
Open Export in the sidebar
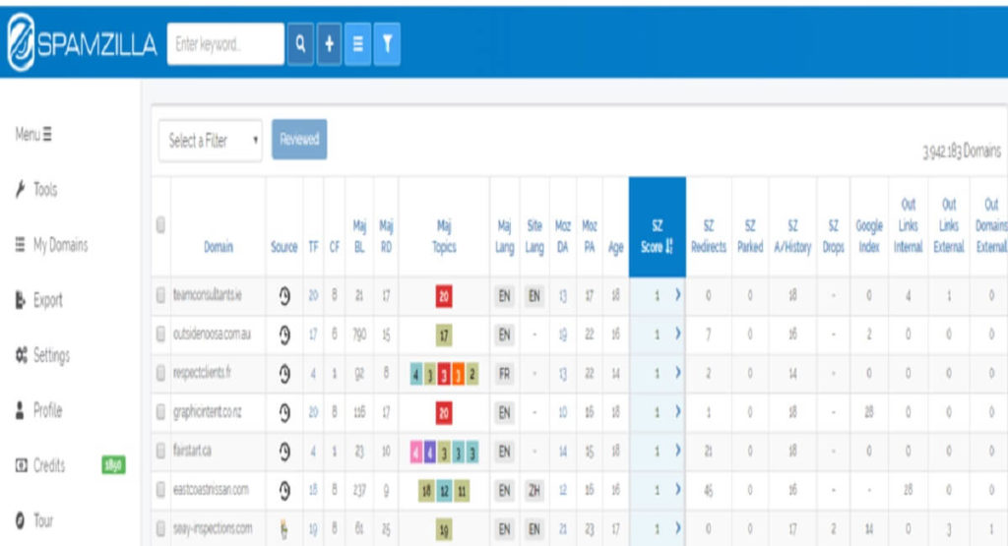(38, 300)
